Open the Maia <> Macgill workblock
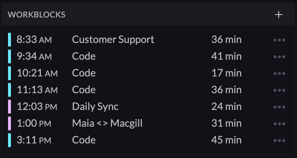 pyautogui.click(x=107, y=123)
